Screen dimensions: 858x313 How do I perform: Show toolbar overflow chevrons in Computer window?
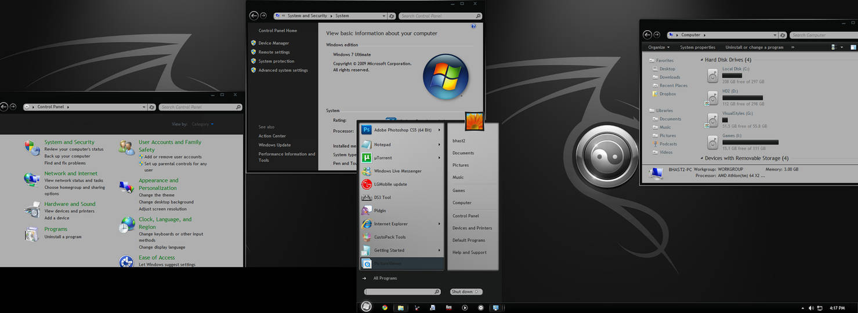point(793,47)
